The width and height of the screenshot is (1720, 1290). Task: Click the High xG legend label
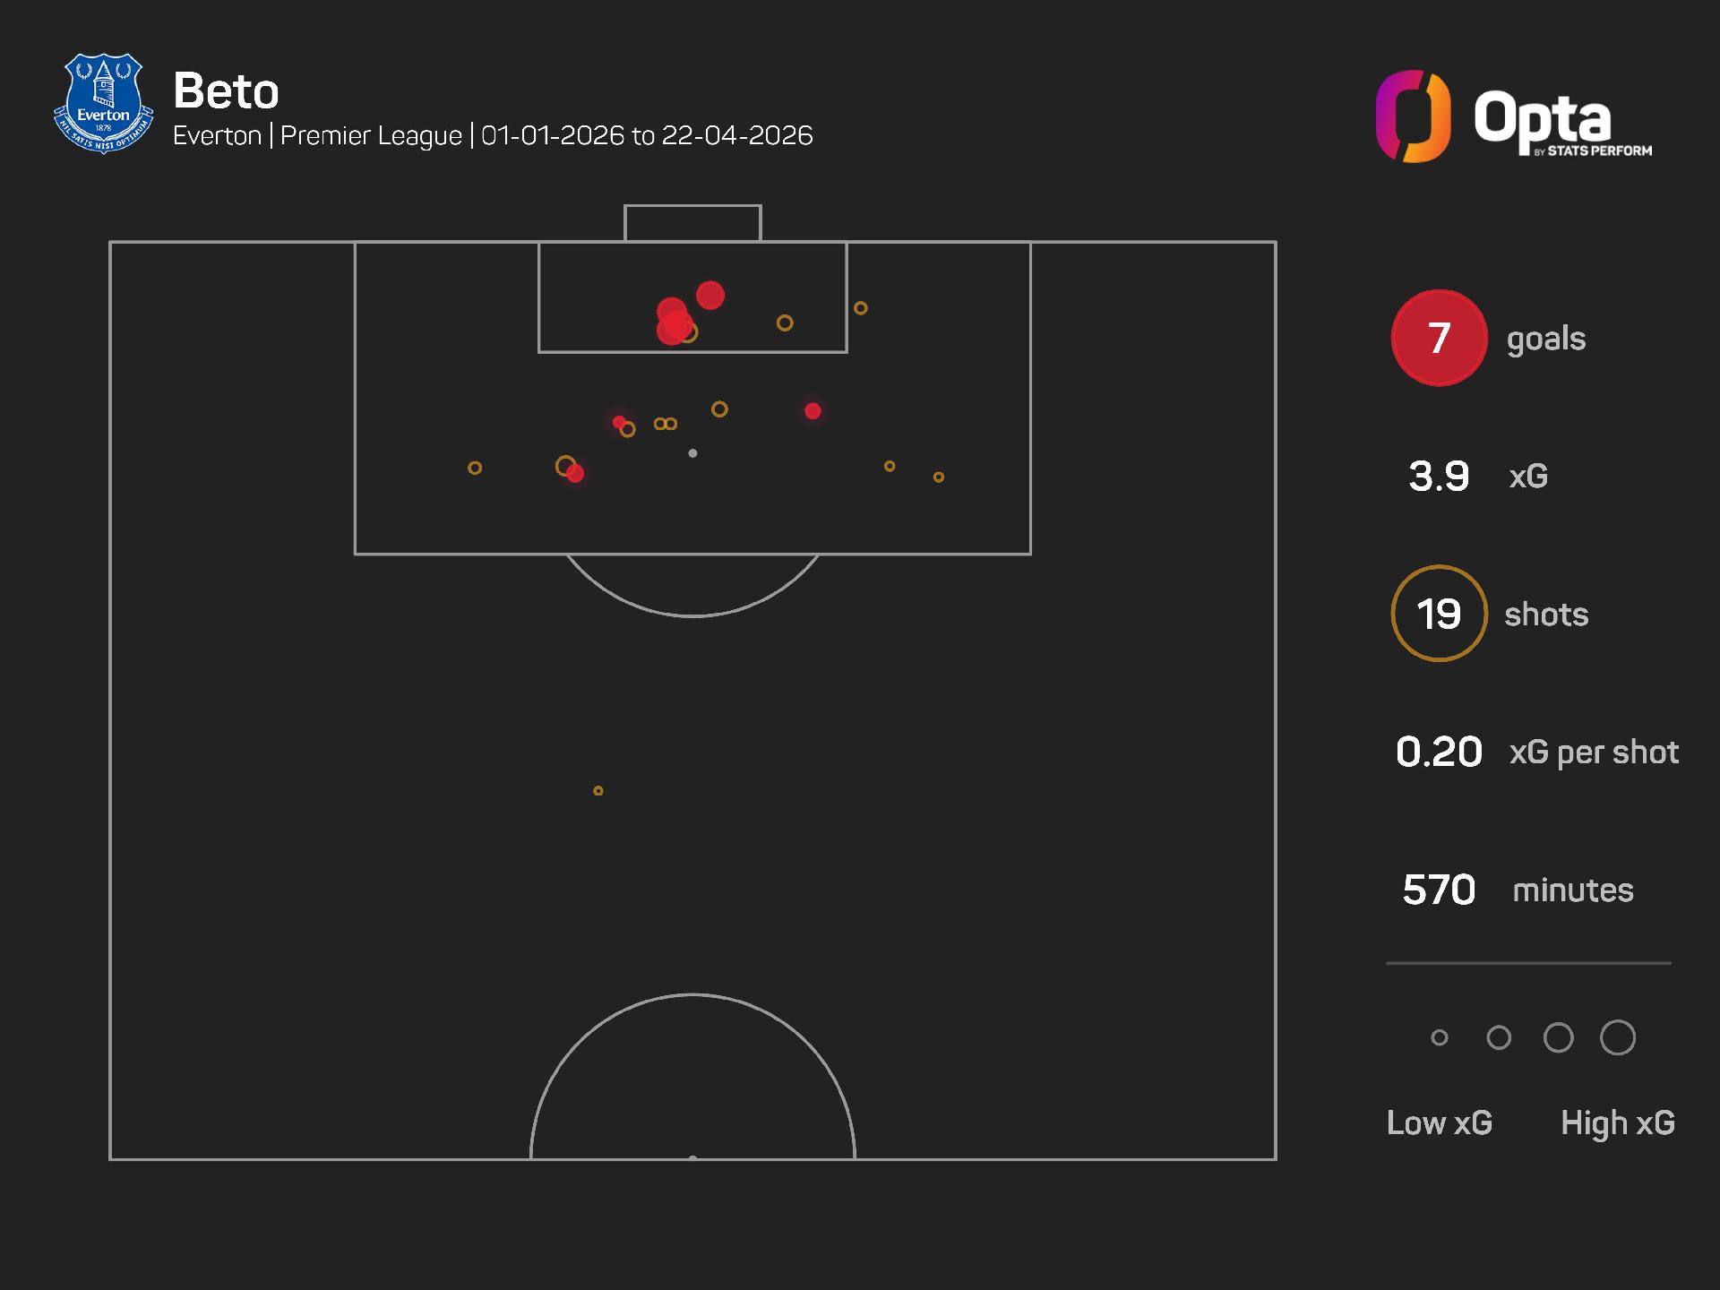[1617, 1122]
